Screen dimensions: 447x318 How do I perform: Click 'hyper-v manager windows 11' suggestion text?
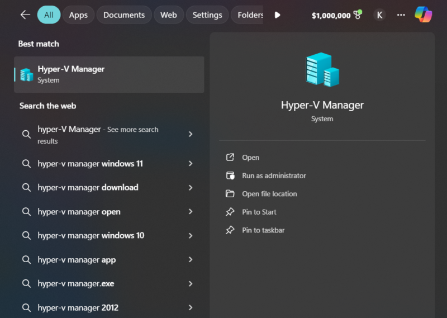[90, 164]
